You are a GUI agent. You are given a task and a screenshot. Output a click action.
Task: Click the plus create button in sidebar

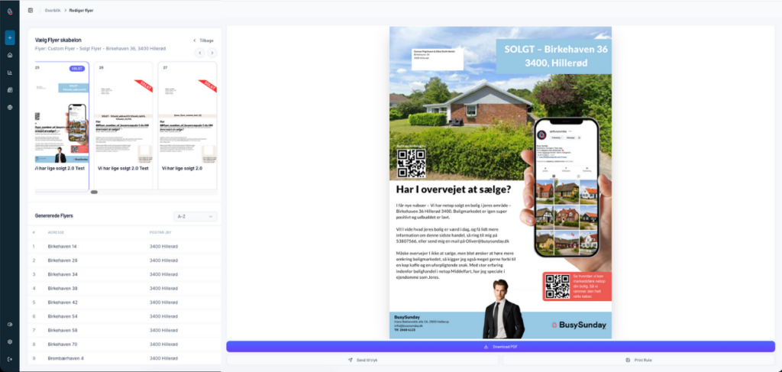[10, 37]
